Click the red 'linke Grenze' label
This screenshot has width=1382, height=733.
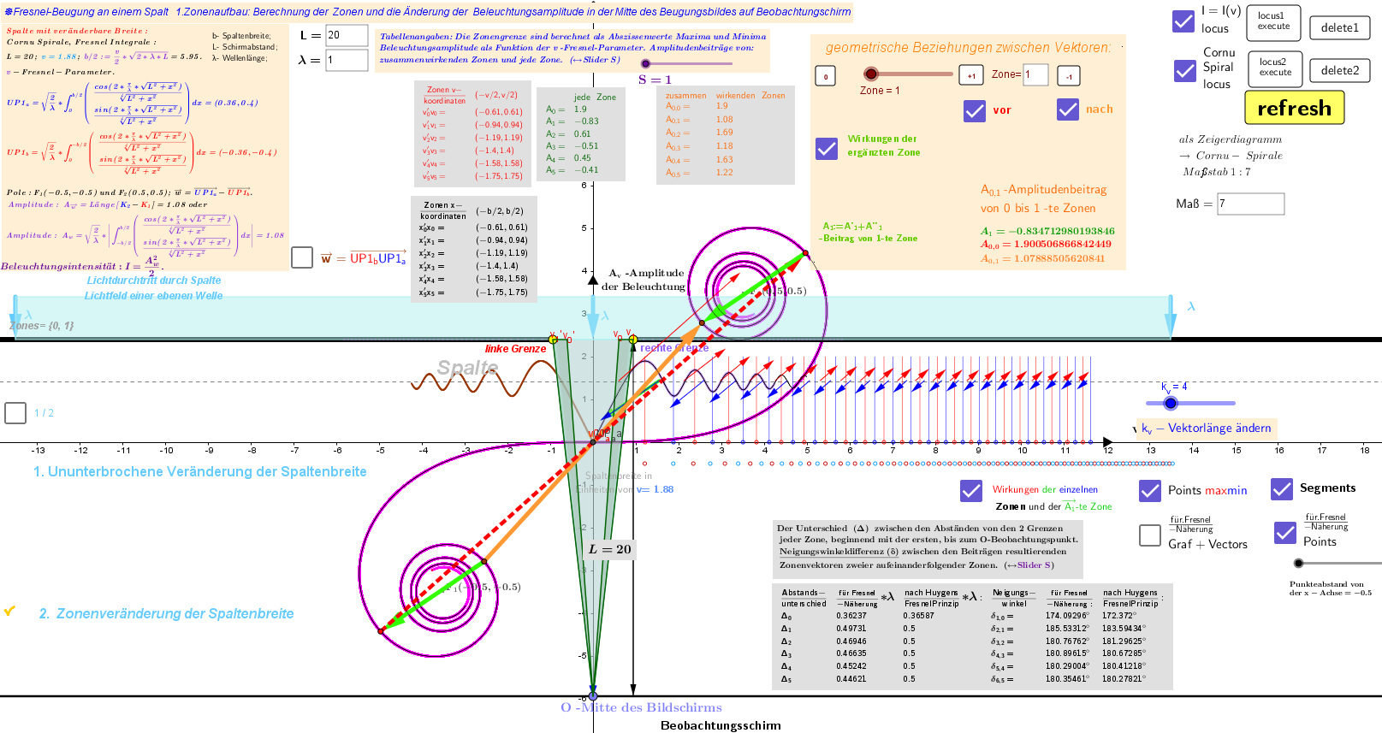[x=515, y=349]
